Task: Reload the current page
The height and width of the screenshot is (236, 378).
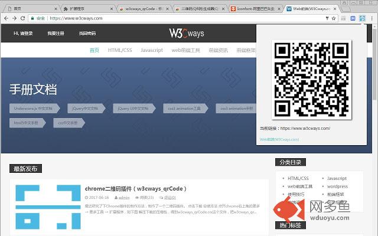Action: pos(22,18)
